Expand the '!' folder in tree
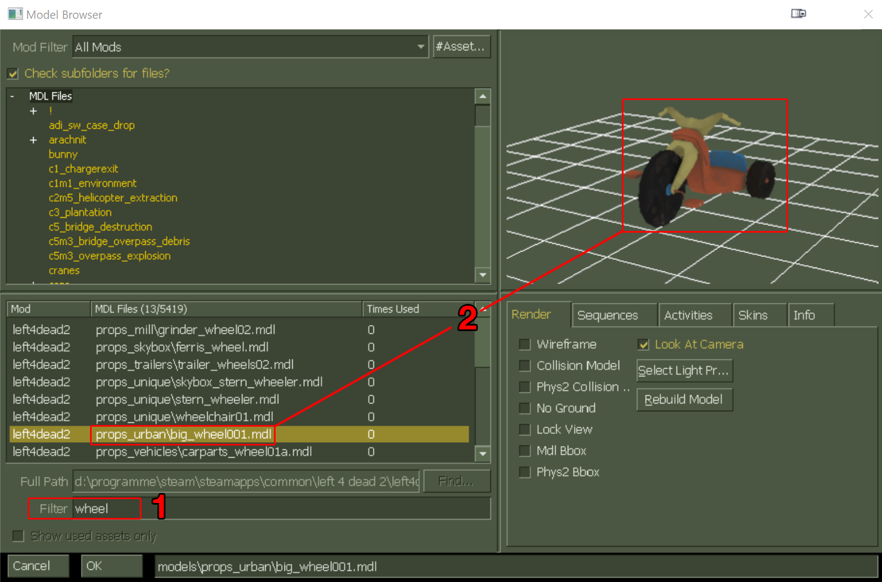 pyautogui.click(x=34, y=111)
